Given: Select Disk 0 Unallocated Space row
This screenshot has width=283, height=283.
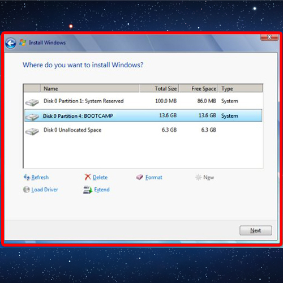Looking at the screenshot, I should pyautogui.click(x=143, y=130).
